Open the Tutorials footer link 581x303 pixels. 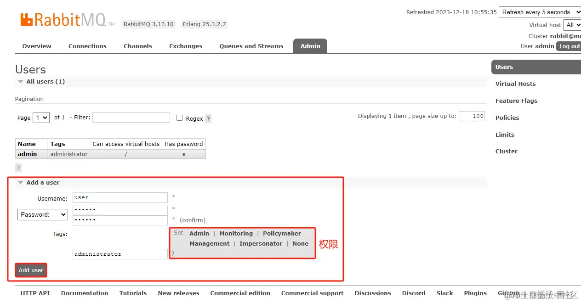[133, 293]
